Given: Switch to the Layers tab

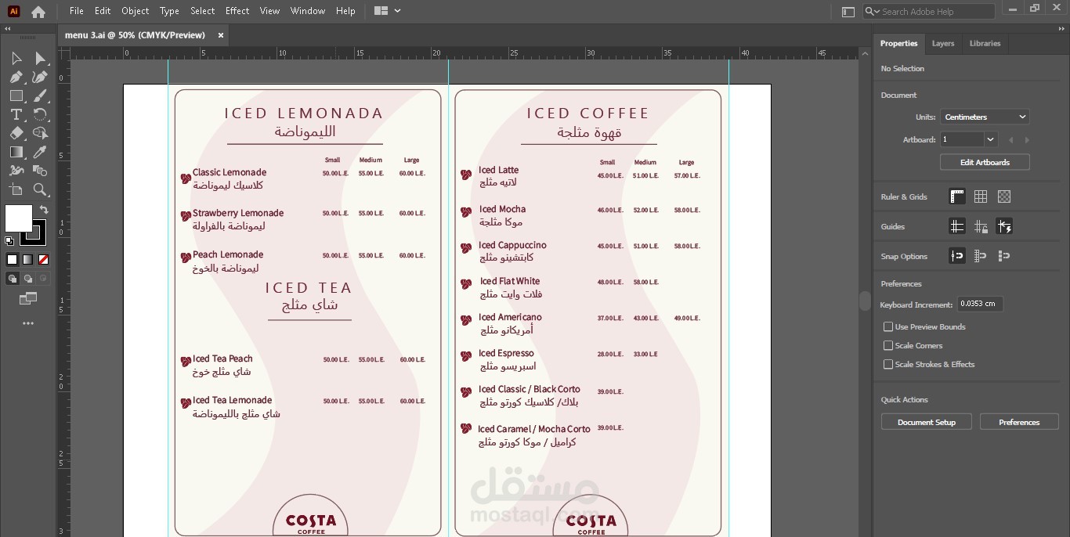Looking at the screenshot, I should pos(943,44).
